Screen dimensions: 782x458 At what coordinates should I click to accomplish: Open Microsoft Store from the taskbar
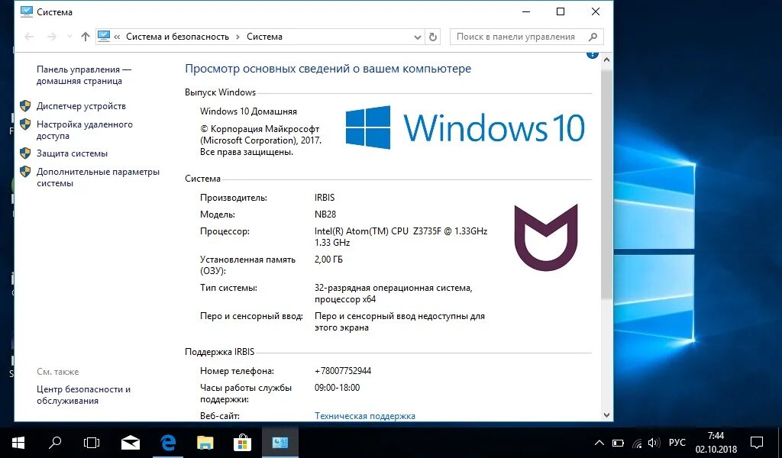(243, 442)
